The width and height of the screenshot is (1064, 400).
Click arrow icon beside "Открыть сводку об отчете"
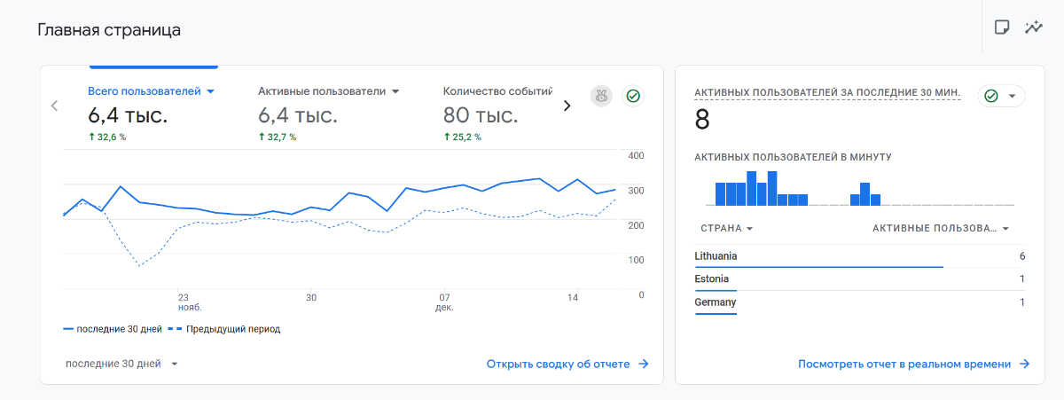(x=645, y=364)
